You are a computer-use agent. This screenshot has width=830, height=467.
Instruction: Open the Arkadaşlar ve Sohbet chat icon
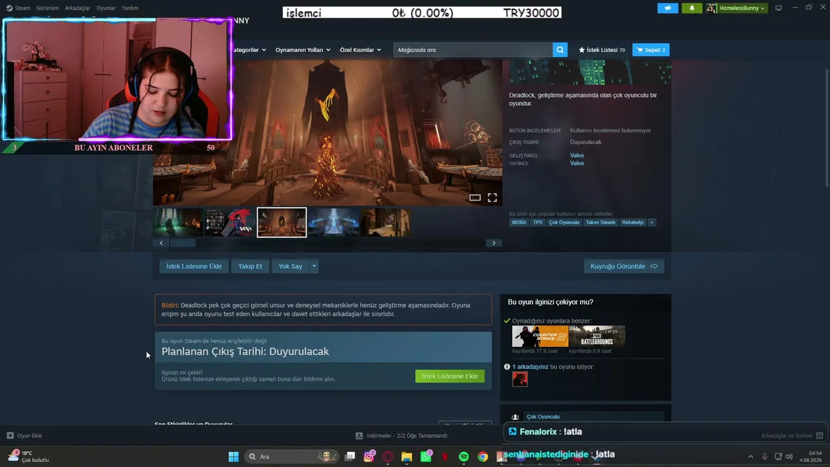coord(820,436)
